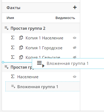Click sigma icon of the Население fact

[13, 76]
